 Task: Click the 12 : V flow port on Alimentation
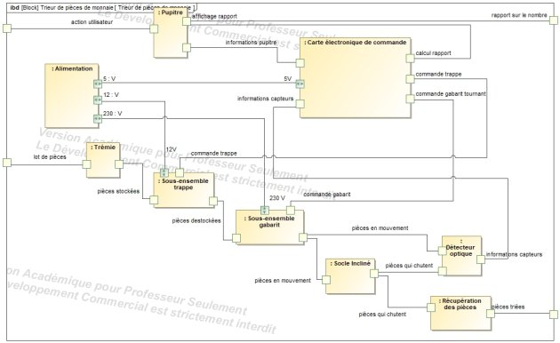(x=98, y=100)
